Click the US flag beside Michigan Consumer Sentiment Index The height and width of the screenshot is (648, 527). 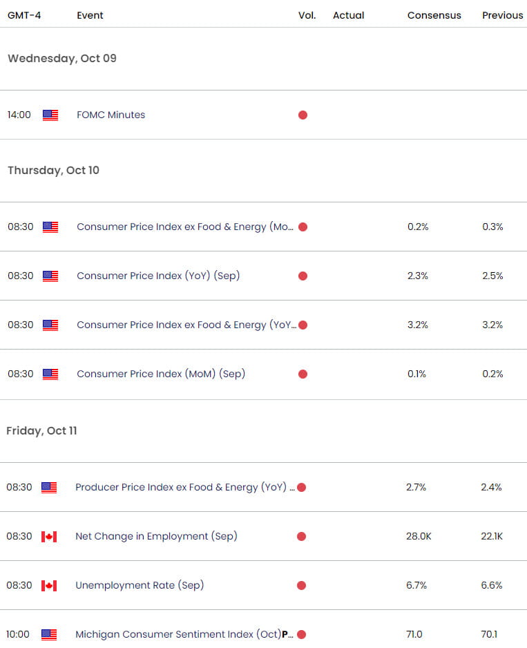tap(50, 634)
